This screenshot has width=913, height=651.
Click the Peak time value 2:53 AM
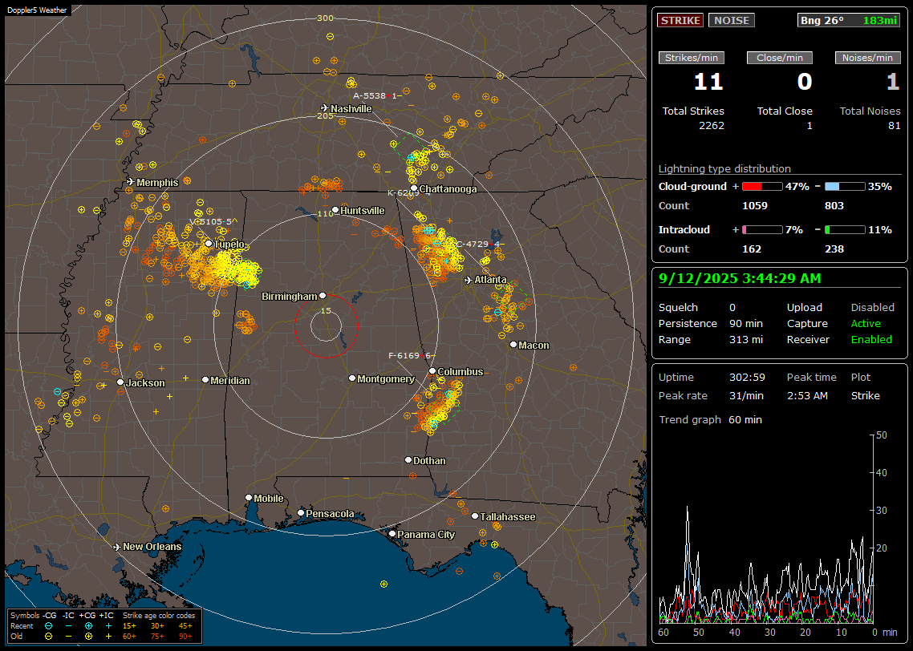807,396
